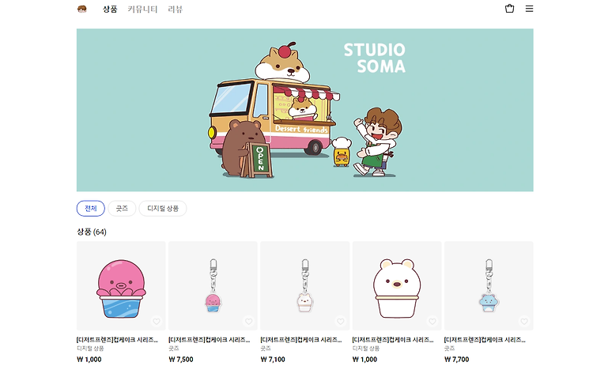Open the hamburger menu icon
Image resolution: width=593 pixels, height=381 pixels.
click(x=529, y=9)
